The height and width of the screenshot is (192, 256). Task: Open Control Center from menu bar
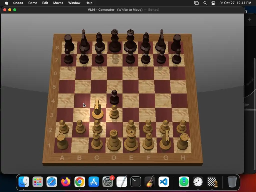(x=213, y=3)
